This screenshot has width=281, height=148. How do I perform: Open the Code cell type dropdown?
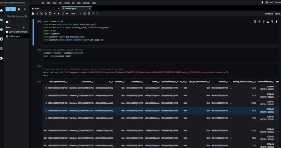pos(76,14)
